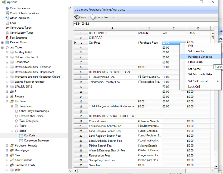Select the Default Other Parties radio button
This screenshot has height=174, width=223.
click(16, 116)
